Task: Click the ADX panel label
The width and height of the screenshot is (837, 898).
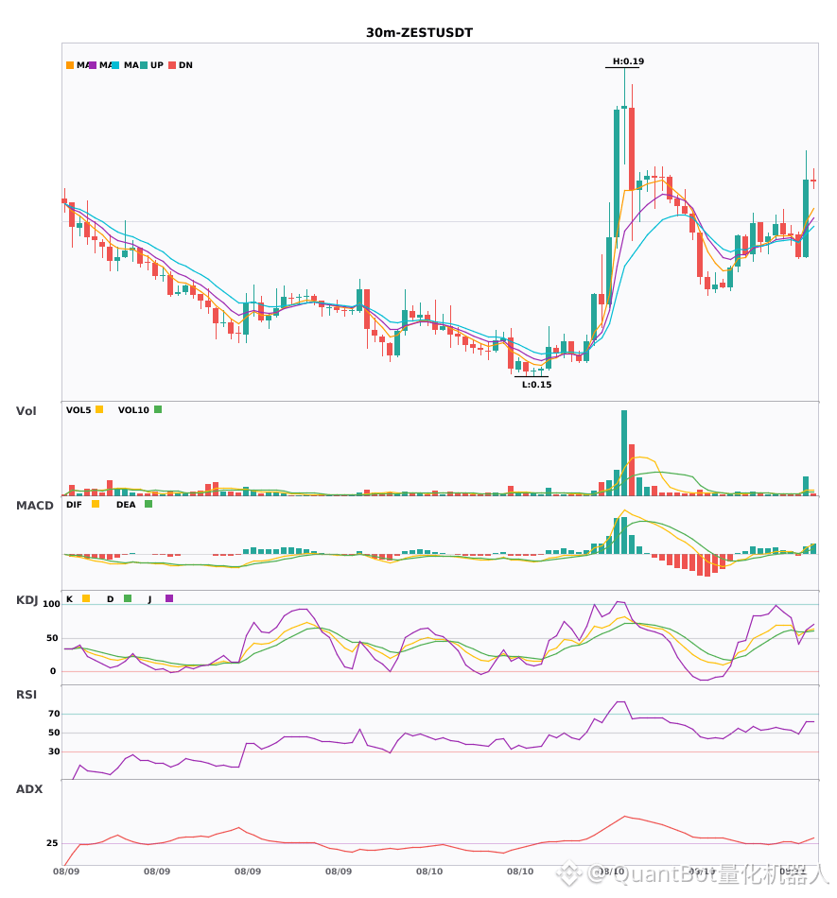Action: pyautogui.click(x=29, y=789)
